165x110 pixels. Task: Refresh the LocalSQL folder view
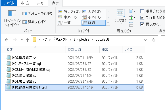pyautogui.click(x=154, y=40)
